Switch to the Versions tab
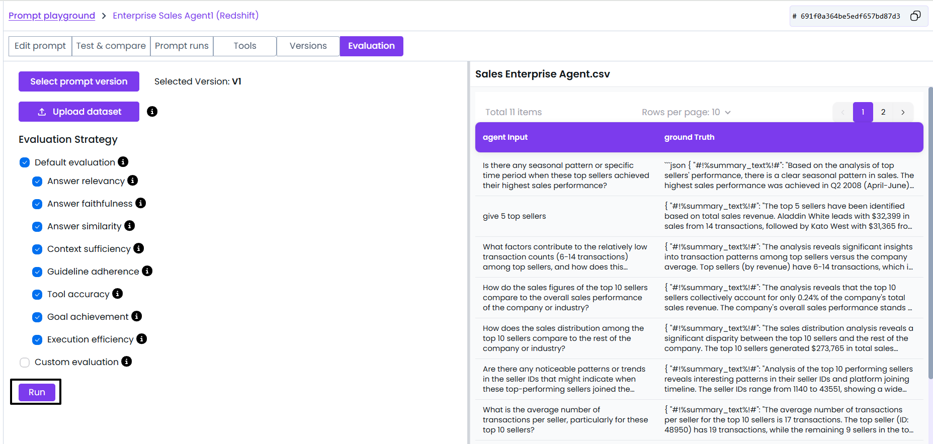 tap(308, 46)
